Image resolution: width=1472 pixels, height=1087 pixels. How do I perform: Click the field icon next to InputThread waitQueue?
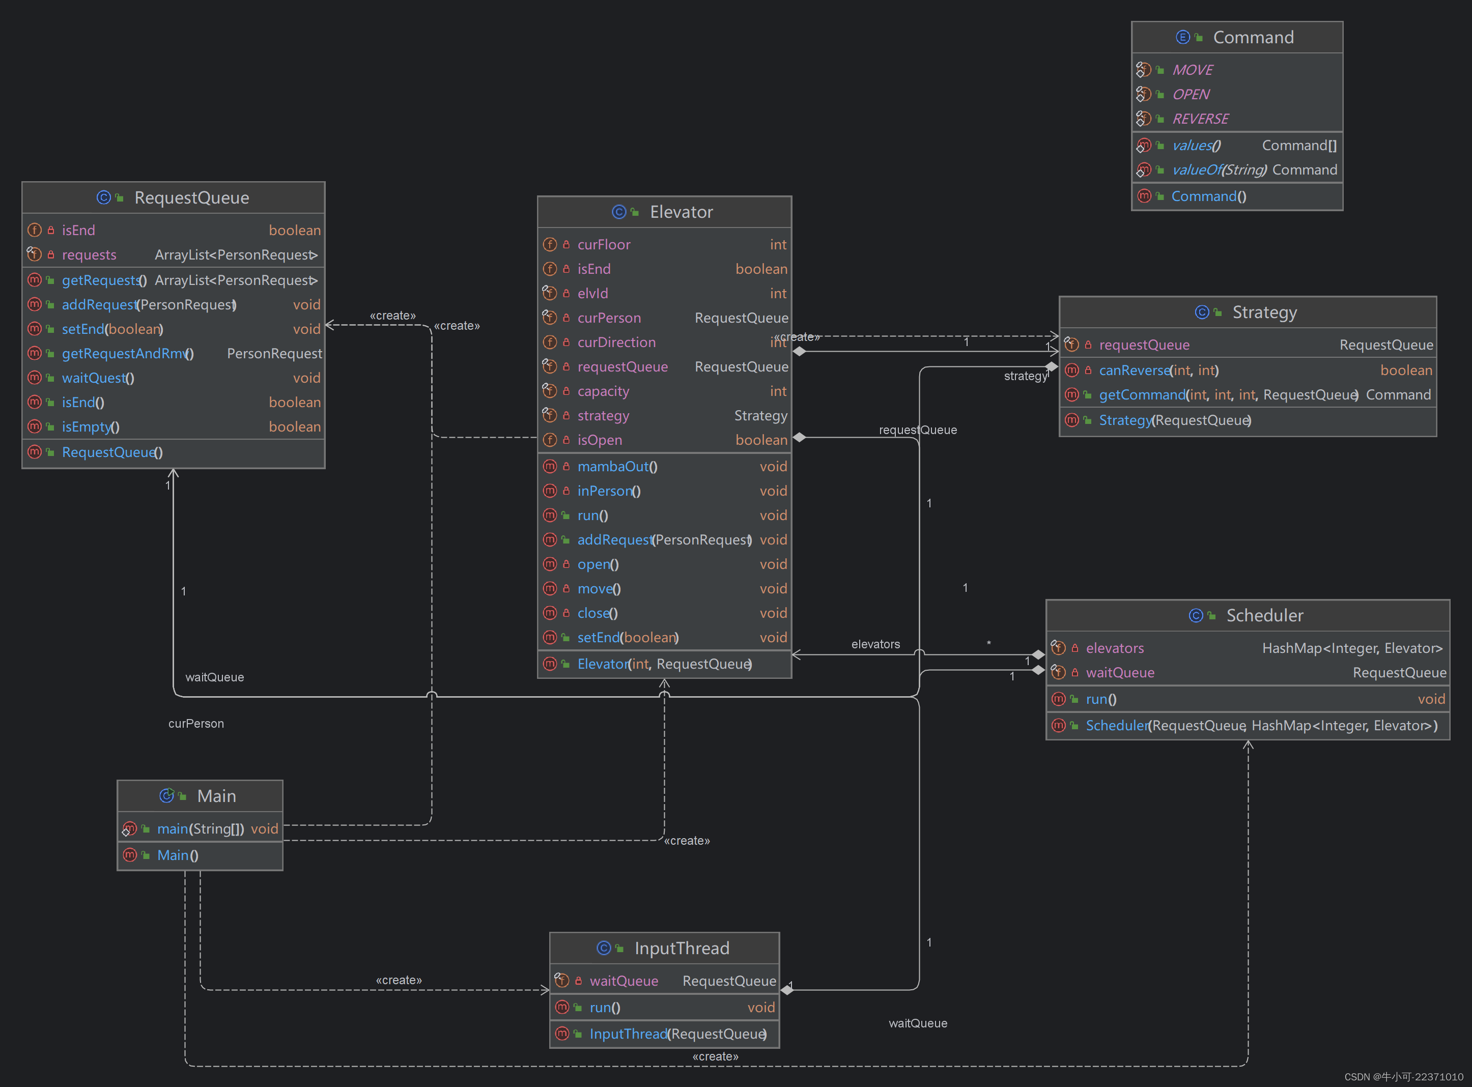point(561,981)
